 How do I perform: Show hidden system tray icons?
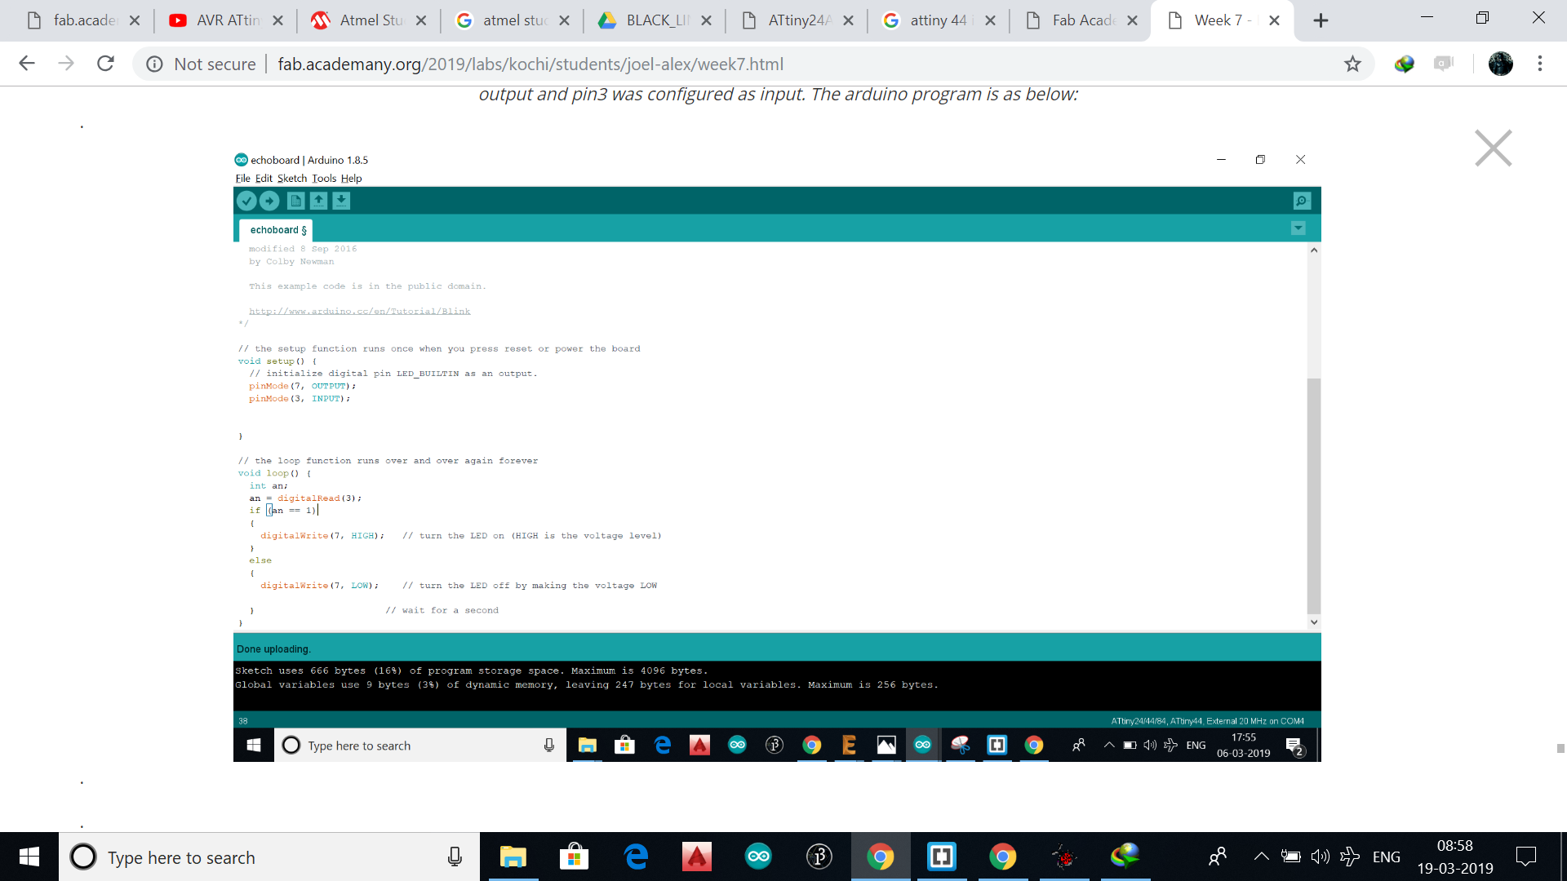pos(1261,857)
